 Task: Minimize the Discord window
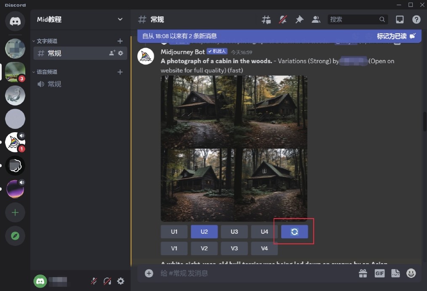399,5
